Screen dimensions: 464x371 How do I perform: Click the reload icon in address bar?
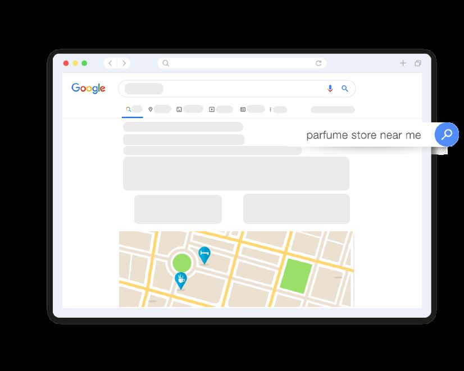point(319,63)
